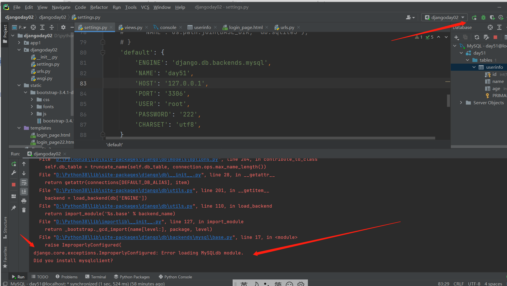Go up the stack trace

pyautogui.click(x=24, y=164)
